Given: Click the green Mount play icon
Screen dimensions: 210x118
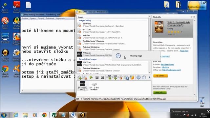Looking at the screenshot, I should (91, 77).
